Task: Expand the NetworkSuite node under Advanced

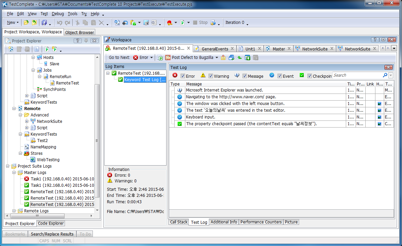Action: click(27, 121)
